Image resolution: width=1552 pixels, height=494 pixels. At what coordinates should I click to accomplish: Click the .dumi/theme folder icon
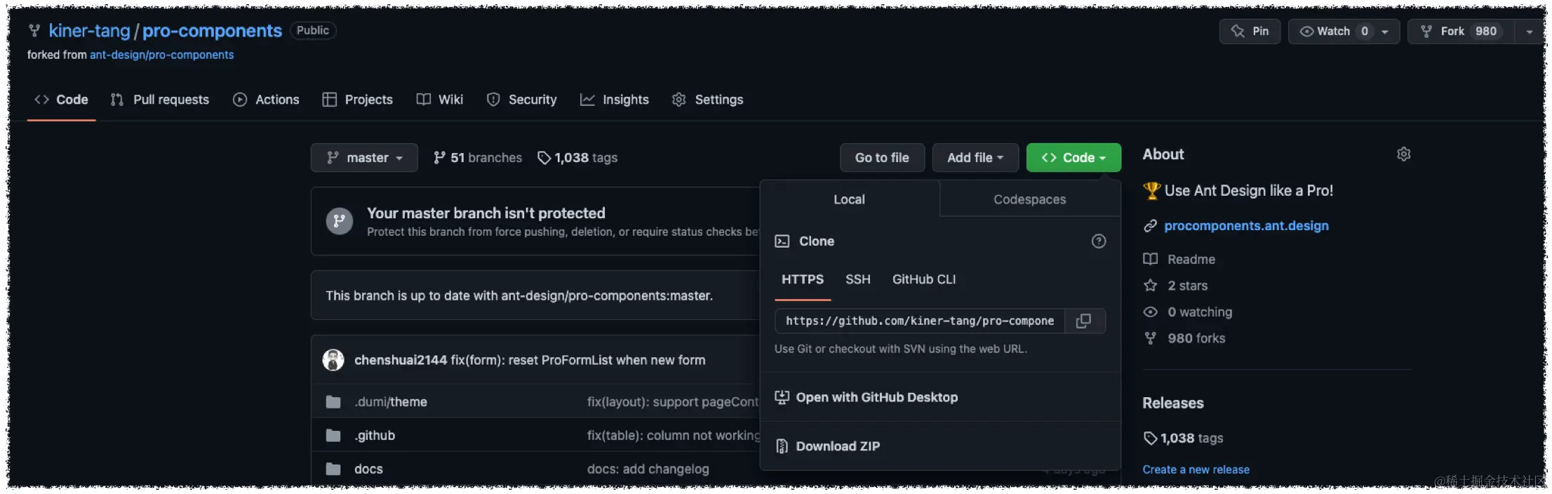[333, 402]
